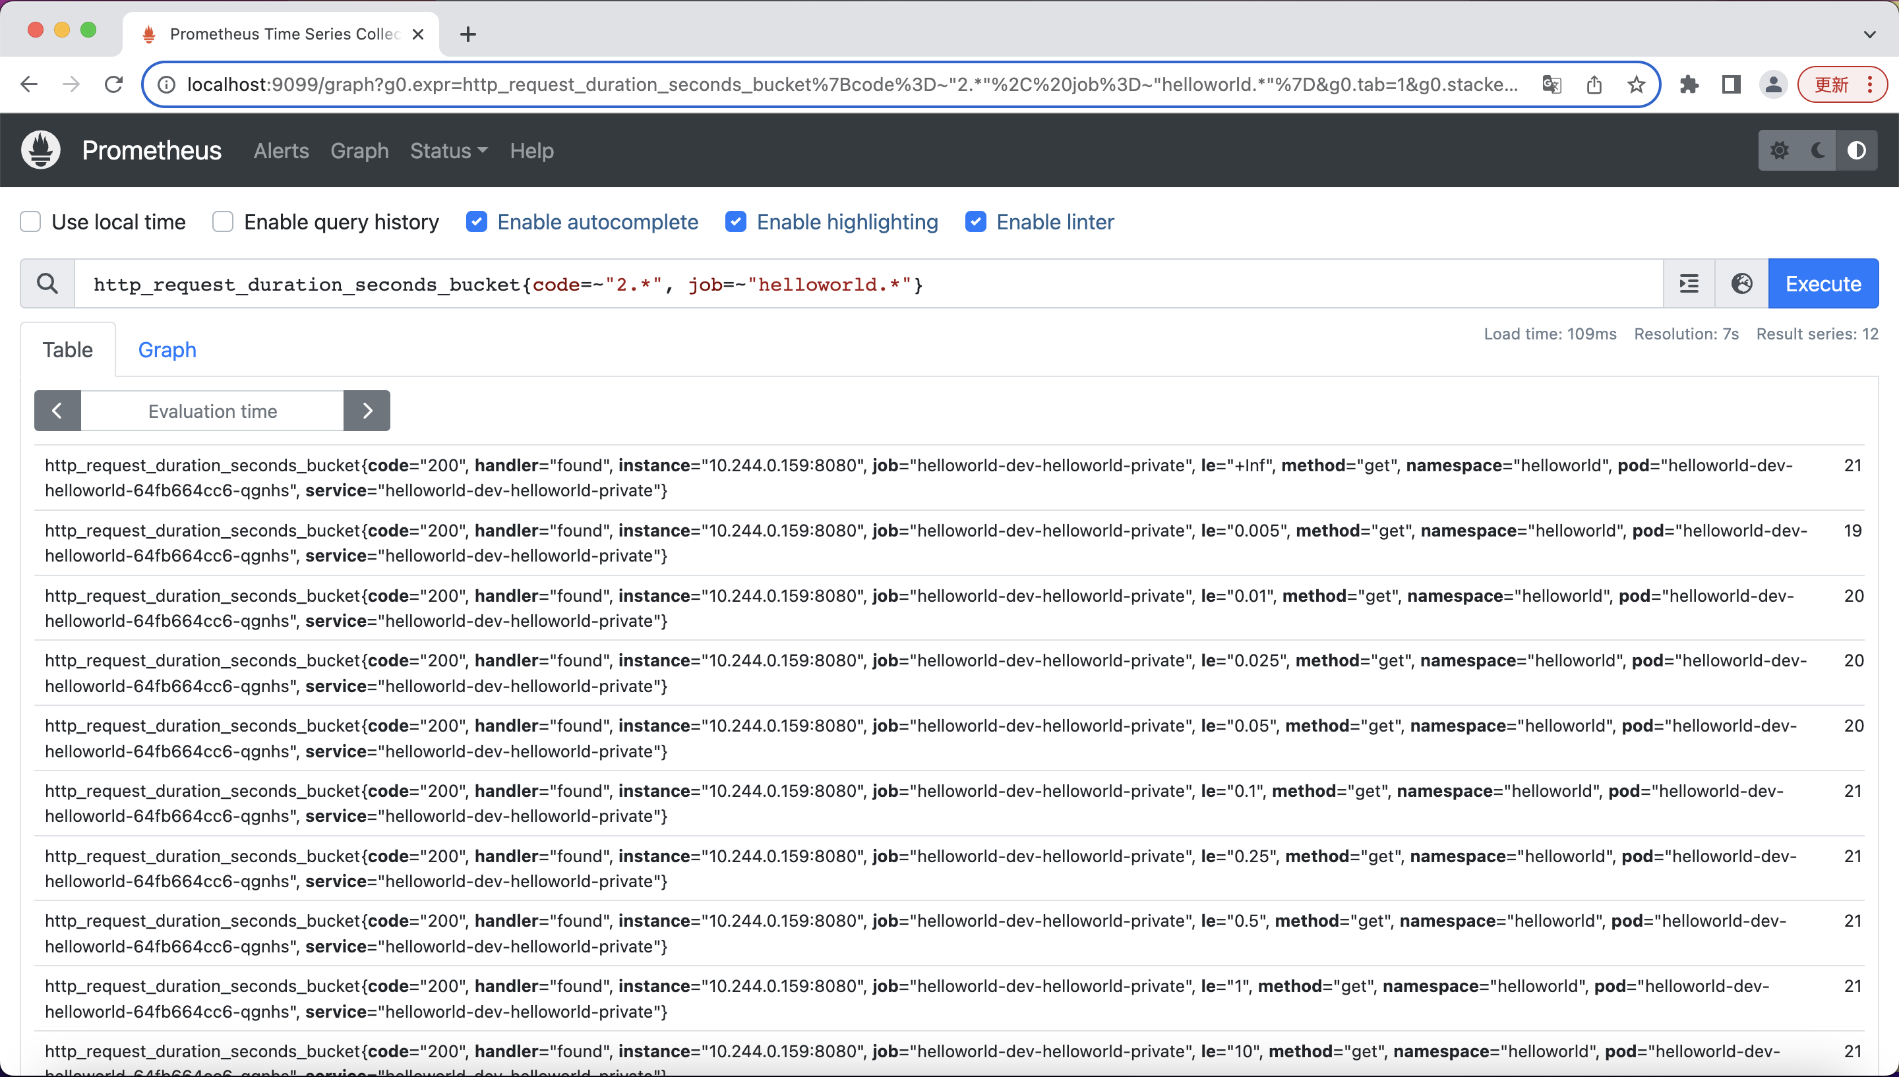The height and width of the screenshot is (1077, 1899).
Task: Open the metrics explorer globe icon
Action: pos(1741,284)
